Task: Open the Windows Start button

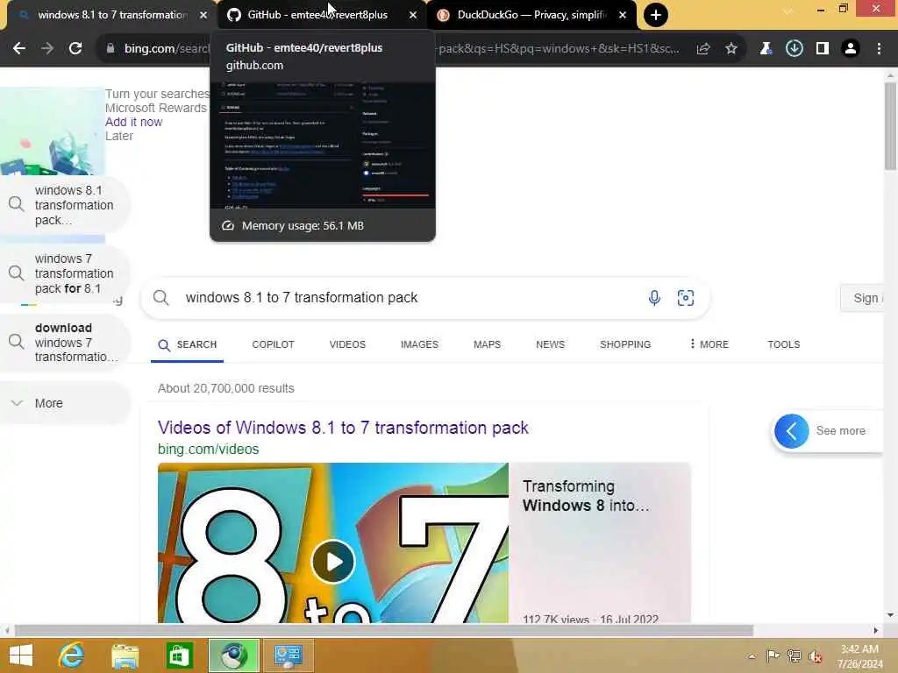Action: click(21, 655)
